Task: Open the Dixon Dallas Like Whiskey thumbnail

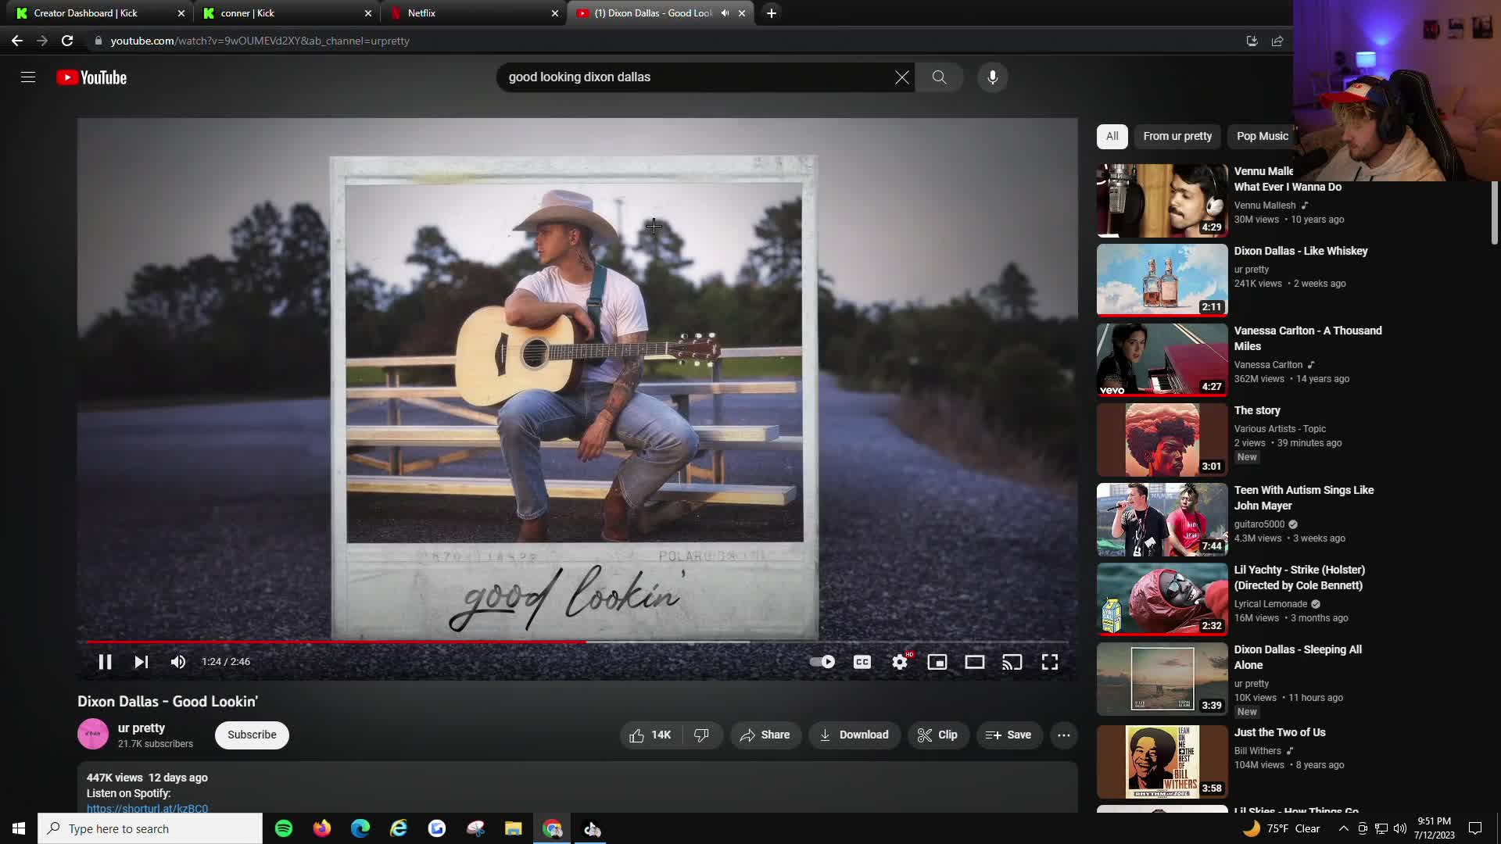Action: coord(1162,280)
